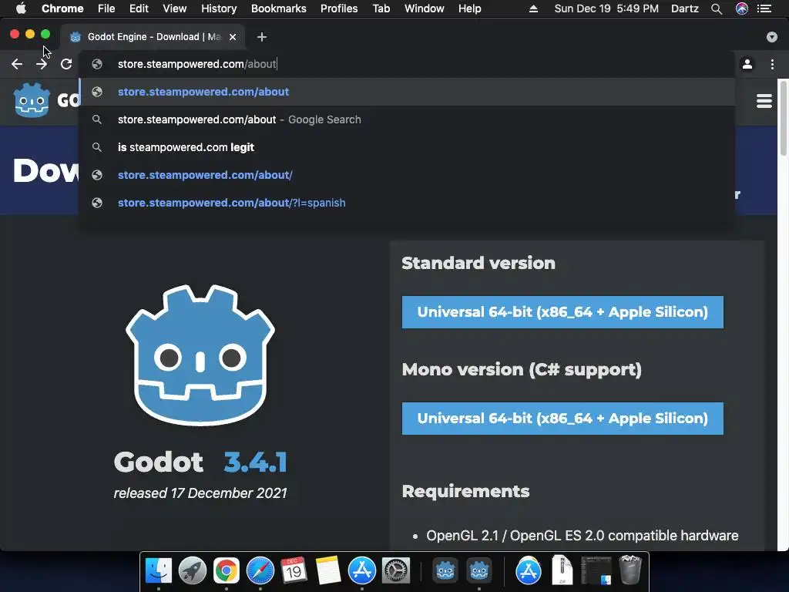The height and width of the screenshot is (592, 789).
Task: Pick the store.steampowered.com/about/ suggestion with trailing slash
Action: pos(407,175)
